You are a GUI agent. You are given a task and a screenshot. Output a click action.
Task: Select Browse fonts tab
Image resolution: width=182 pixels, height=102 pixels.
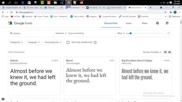coord(111,23)
